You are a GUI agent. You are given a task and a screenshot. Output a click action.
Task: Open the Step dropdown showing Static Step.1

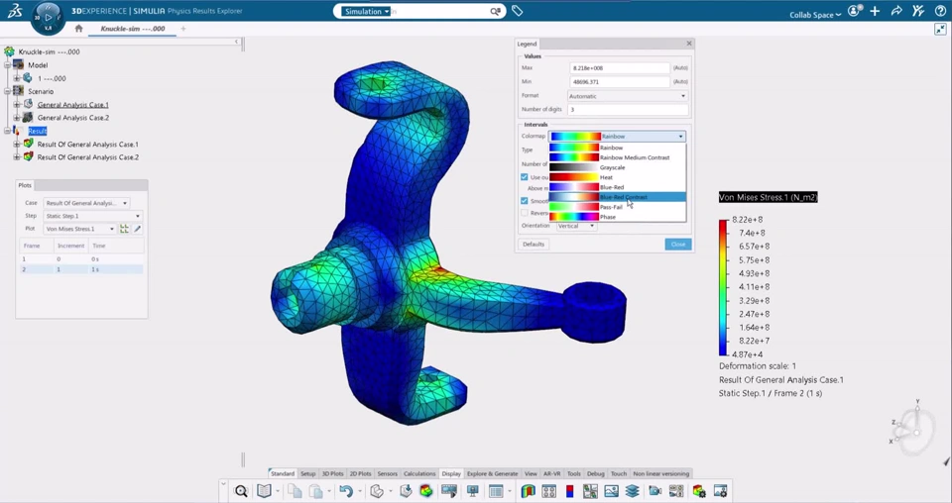(x=92, y=216)
